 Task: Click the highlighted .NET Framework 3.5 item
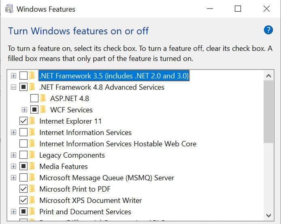pyautogui.click(x=114, y=76)
